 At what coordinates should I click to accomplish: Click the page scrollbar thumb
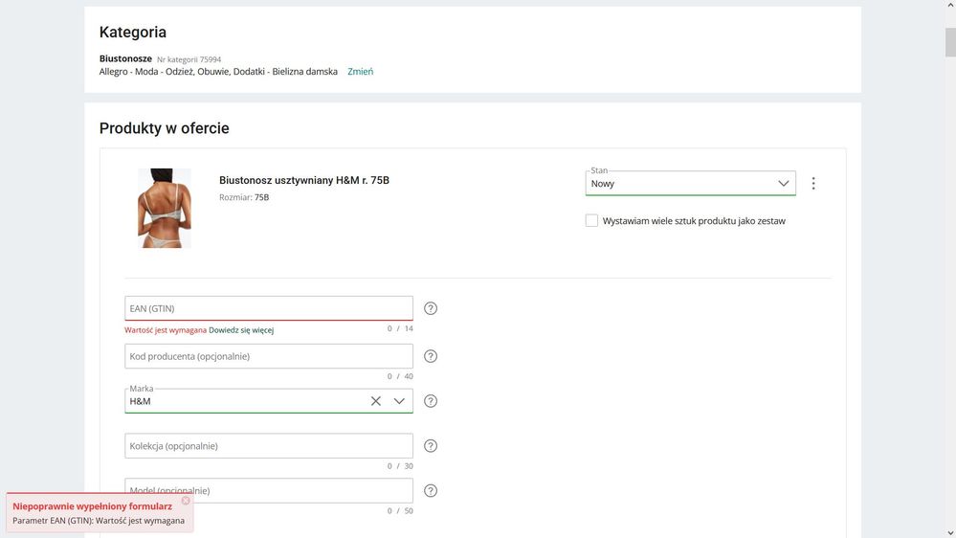click(x=950, y=41)
